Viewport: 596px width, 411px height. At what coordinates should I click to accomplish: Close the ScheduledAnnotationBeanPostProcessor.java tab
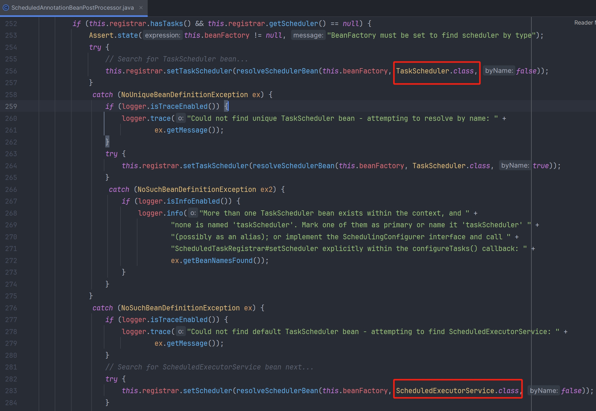141,8
